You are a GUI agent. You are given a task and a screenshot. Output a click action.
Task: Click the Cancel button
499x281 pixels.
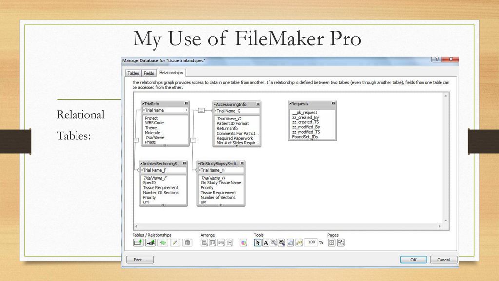(443, 260)
